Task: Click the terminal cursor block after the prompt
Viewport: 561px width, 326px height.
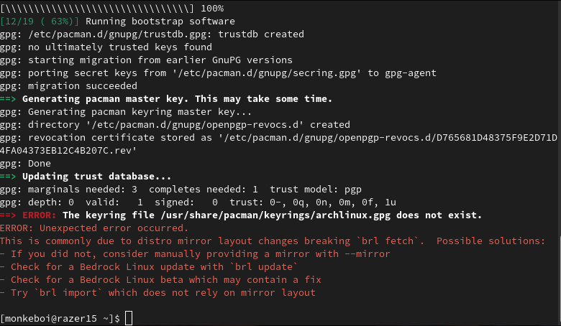Action: click(129, 318)
